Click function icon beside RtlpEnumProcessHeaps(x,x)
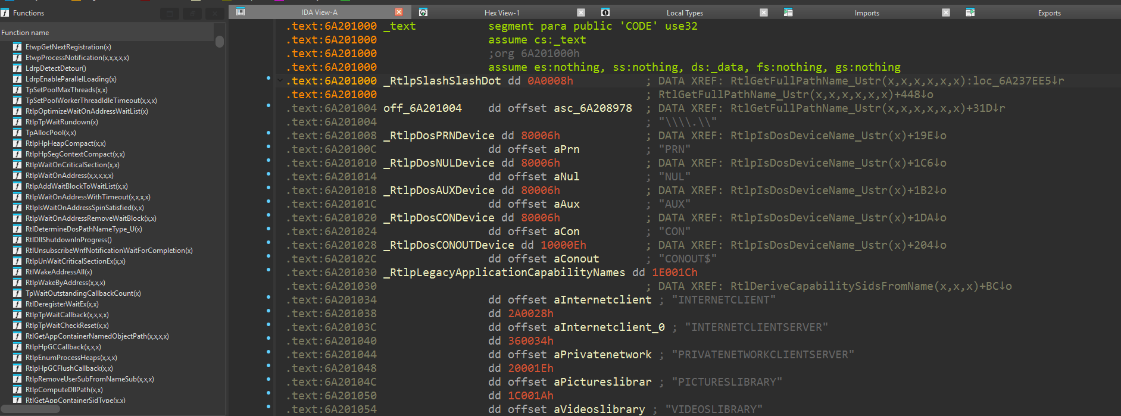This screenshot has width=1121, height=416. [x=17, y=358]
